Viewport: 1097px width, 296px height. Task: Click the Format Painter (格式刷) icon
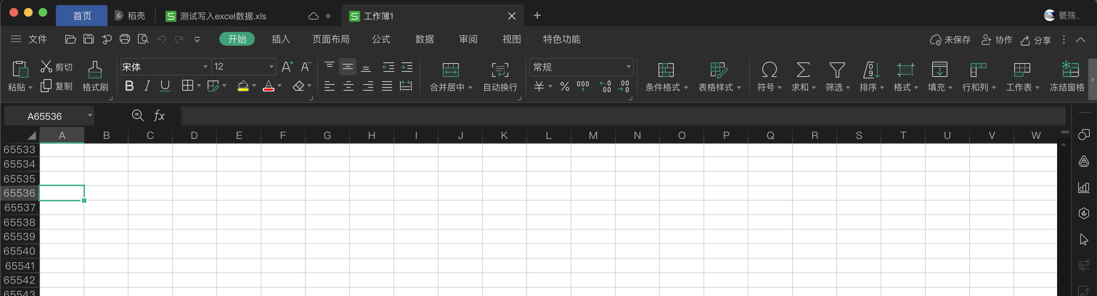click(x=95, y=70)
